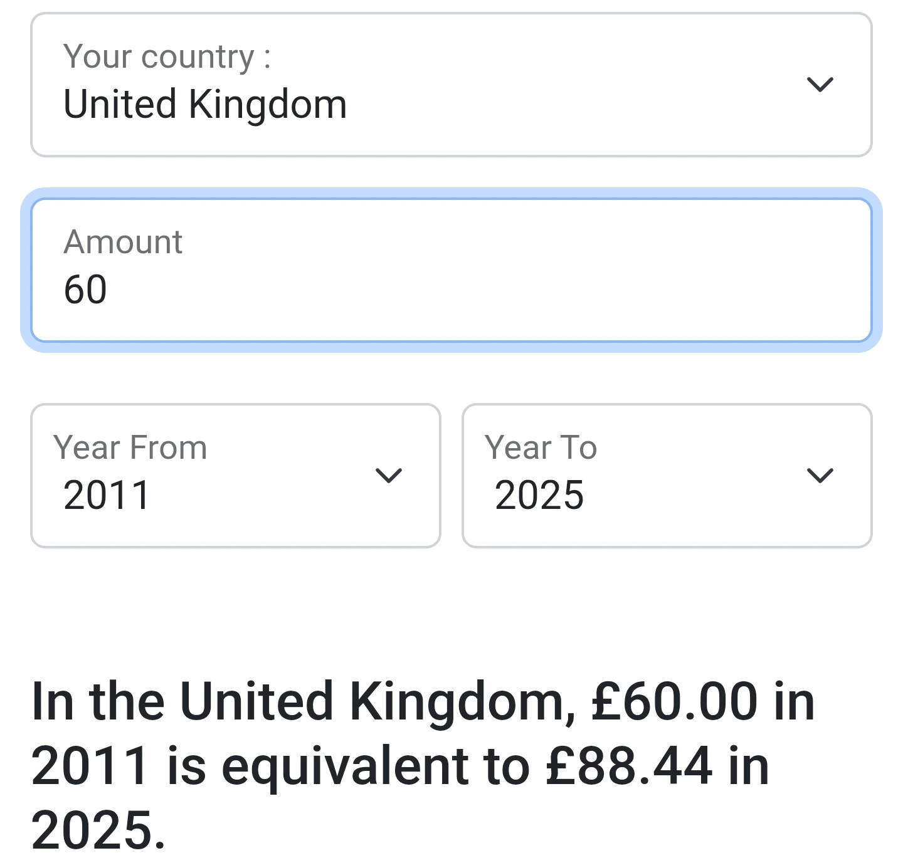The height and width of the screenshot is (858, 903).
Task: Focus the Amount input field
Action: pyautogui.click(x=451, y=270)
